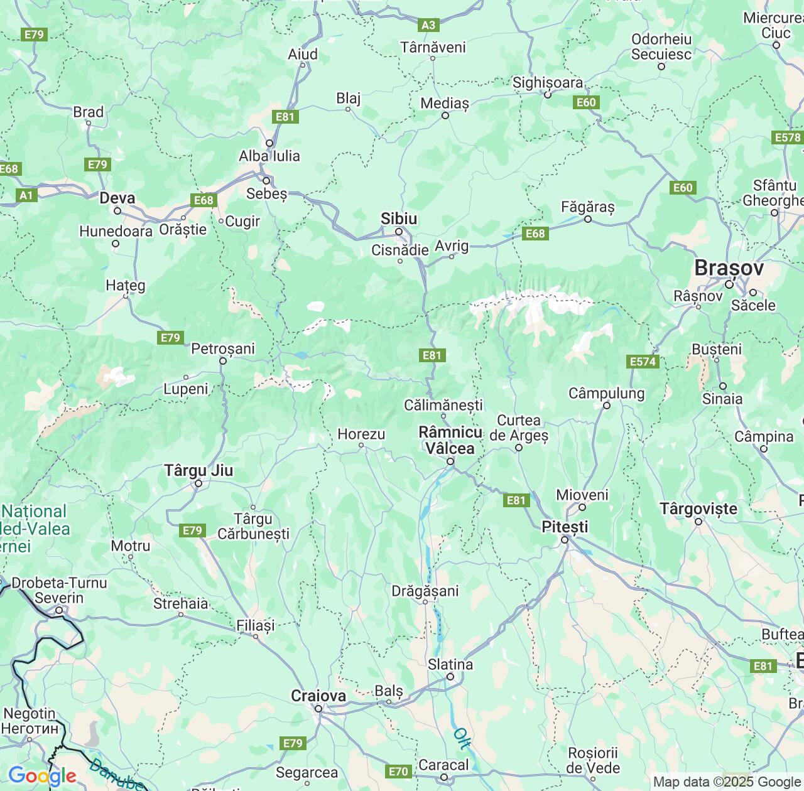Click the Petroșani town marker
The image size is (804, 791).
(x=223, y=361)
